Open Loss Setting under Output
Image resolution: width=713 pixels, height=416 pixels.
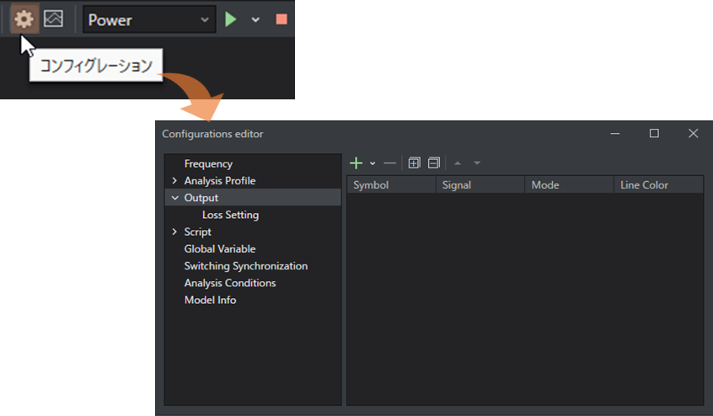pyautogui.click(x=231, y=215)
